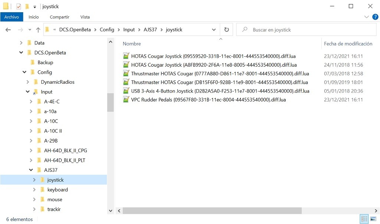Click DCS.OpenBeta in the address bar
Image resolution: width=380 pixels, height=224 pixels.
[75, 30]
